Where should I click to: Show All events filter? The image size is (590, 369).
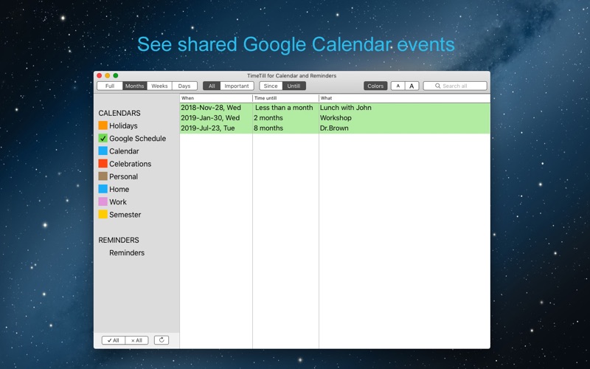coord(212,86)
